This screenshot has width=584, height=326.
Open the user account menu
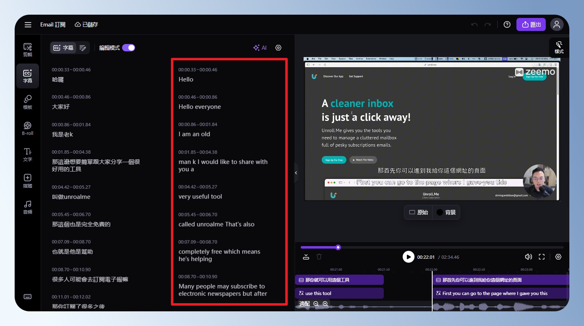tap(557, 24)
